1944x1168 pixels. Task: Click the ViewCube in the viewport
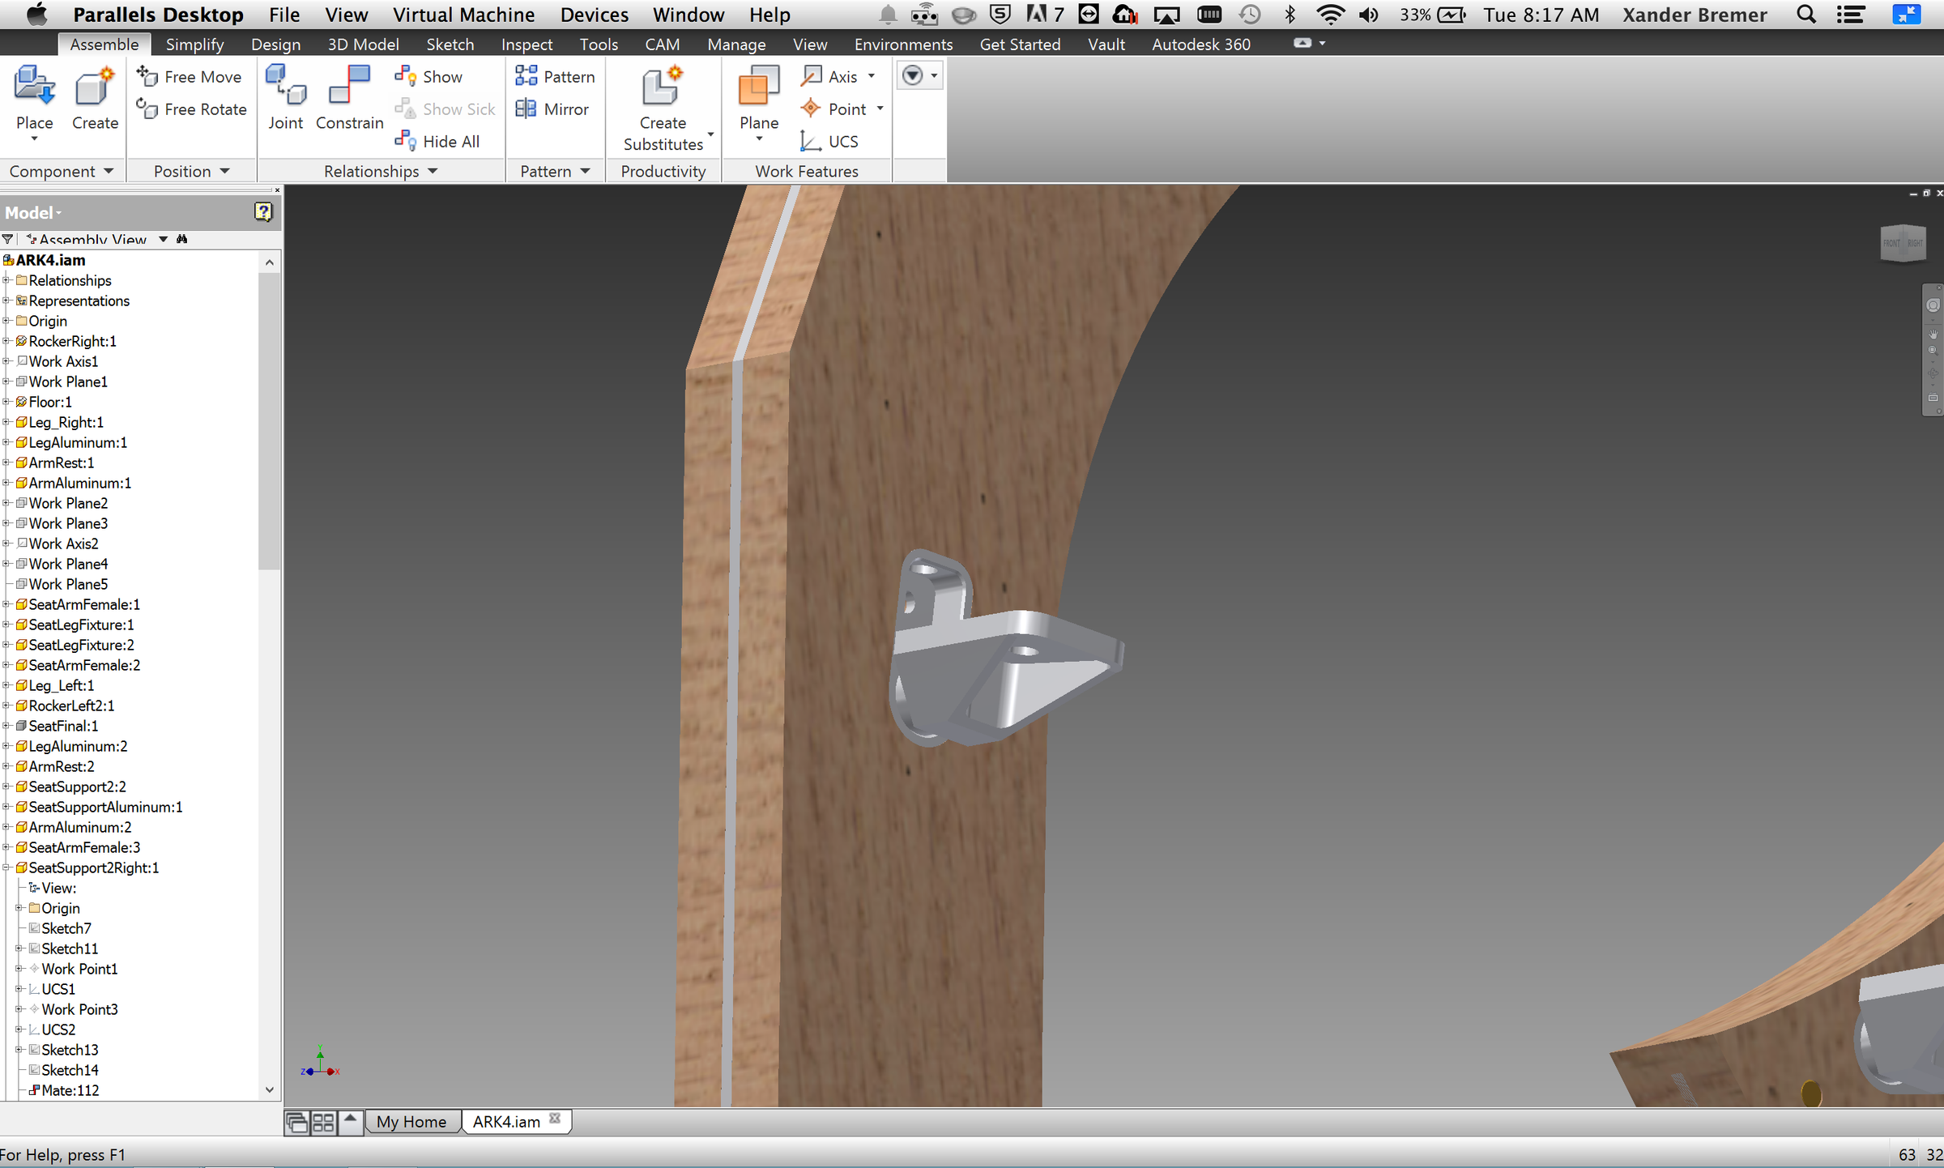tap(1902, 243)
